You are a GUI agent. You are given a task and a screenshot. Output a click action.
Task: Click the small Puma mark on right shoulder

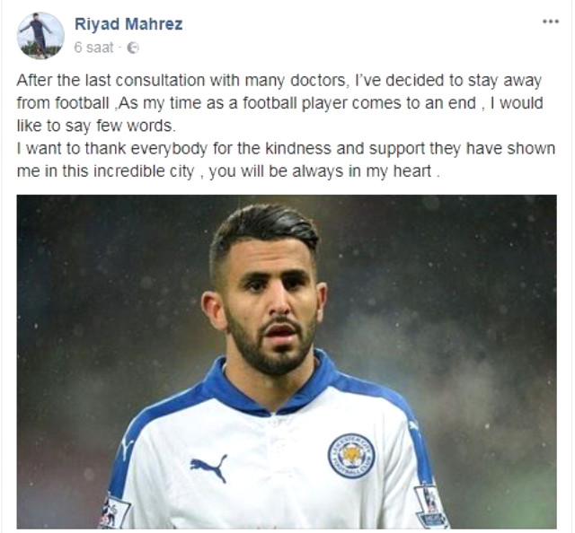(x=413, y=425)
